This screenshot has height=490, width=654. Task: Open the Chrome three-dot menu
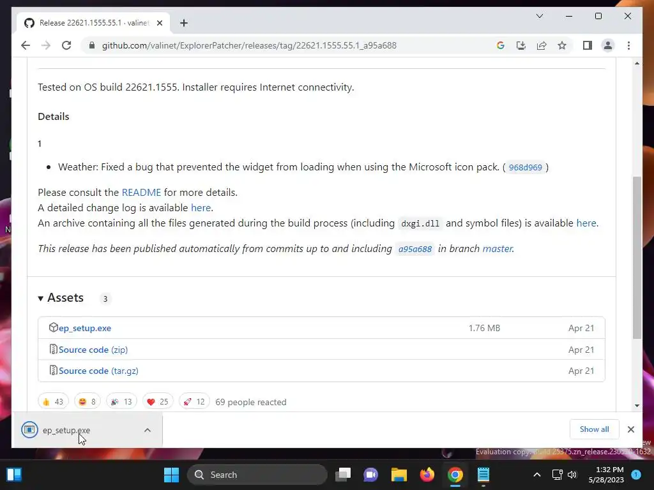(628, 45)
